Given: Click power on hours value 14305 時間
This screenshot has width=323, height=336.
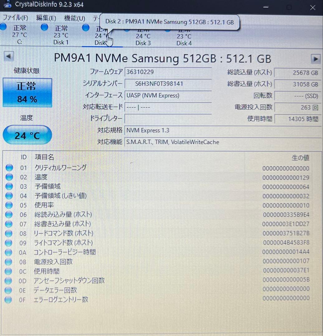Looking at the screenshot, I should coord(298,119).
